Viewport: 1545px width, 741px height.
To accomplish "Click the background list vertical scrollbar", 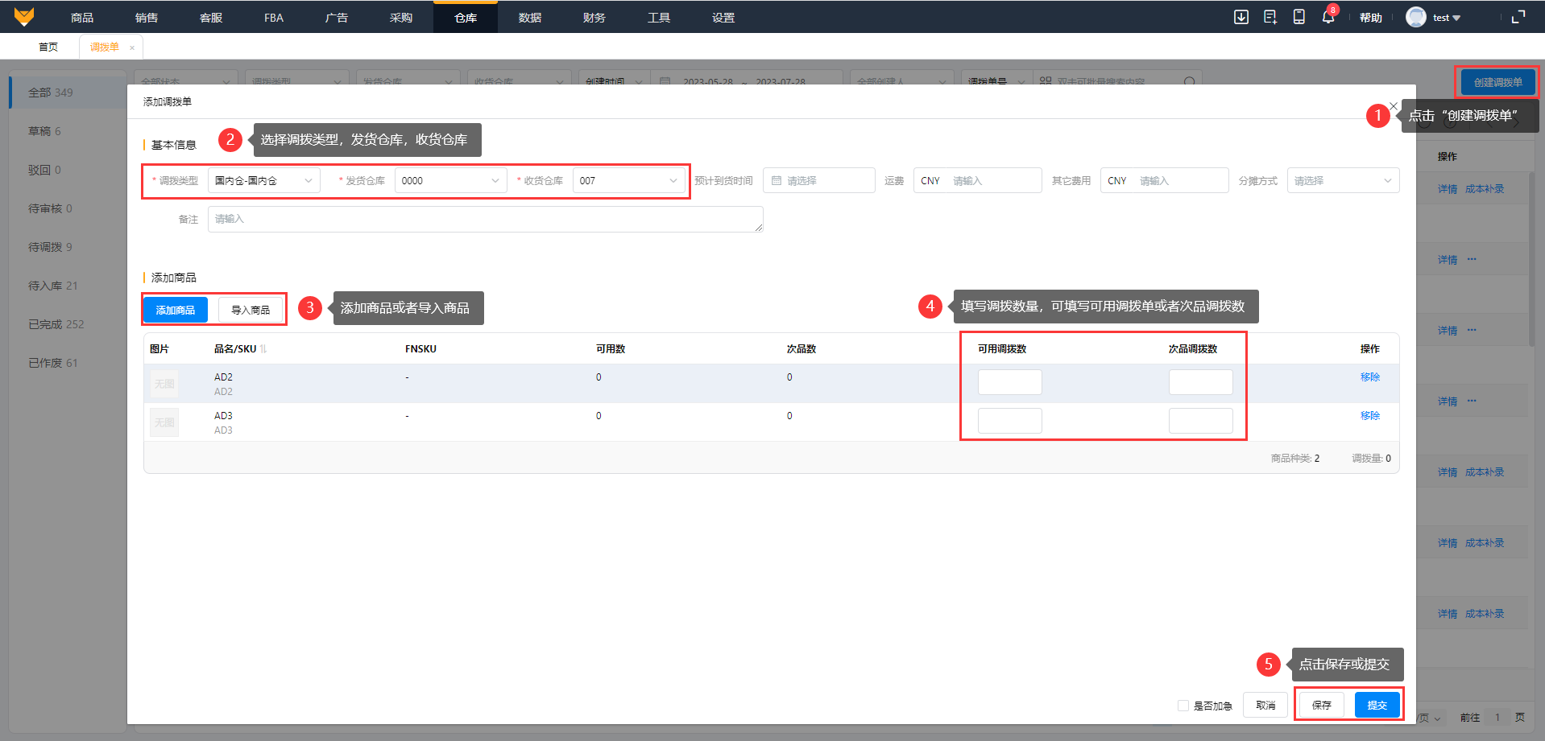I will (x=1532, y=257).
